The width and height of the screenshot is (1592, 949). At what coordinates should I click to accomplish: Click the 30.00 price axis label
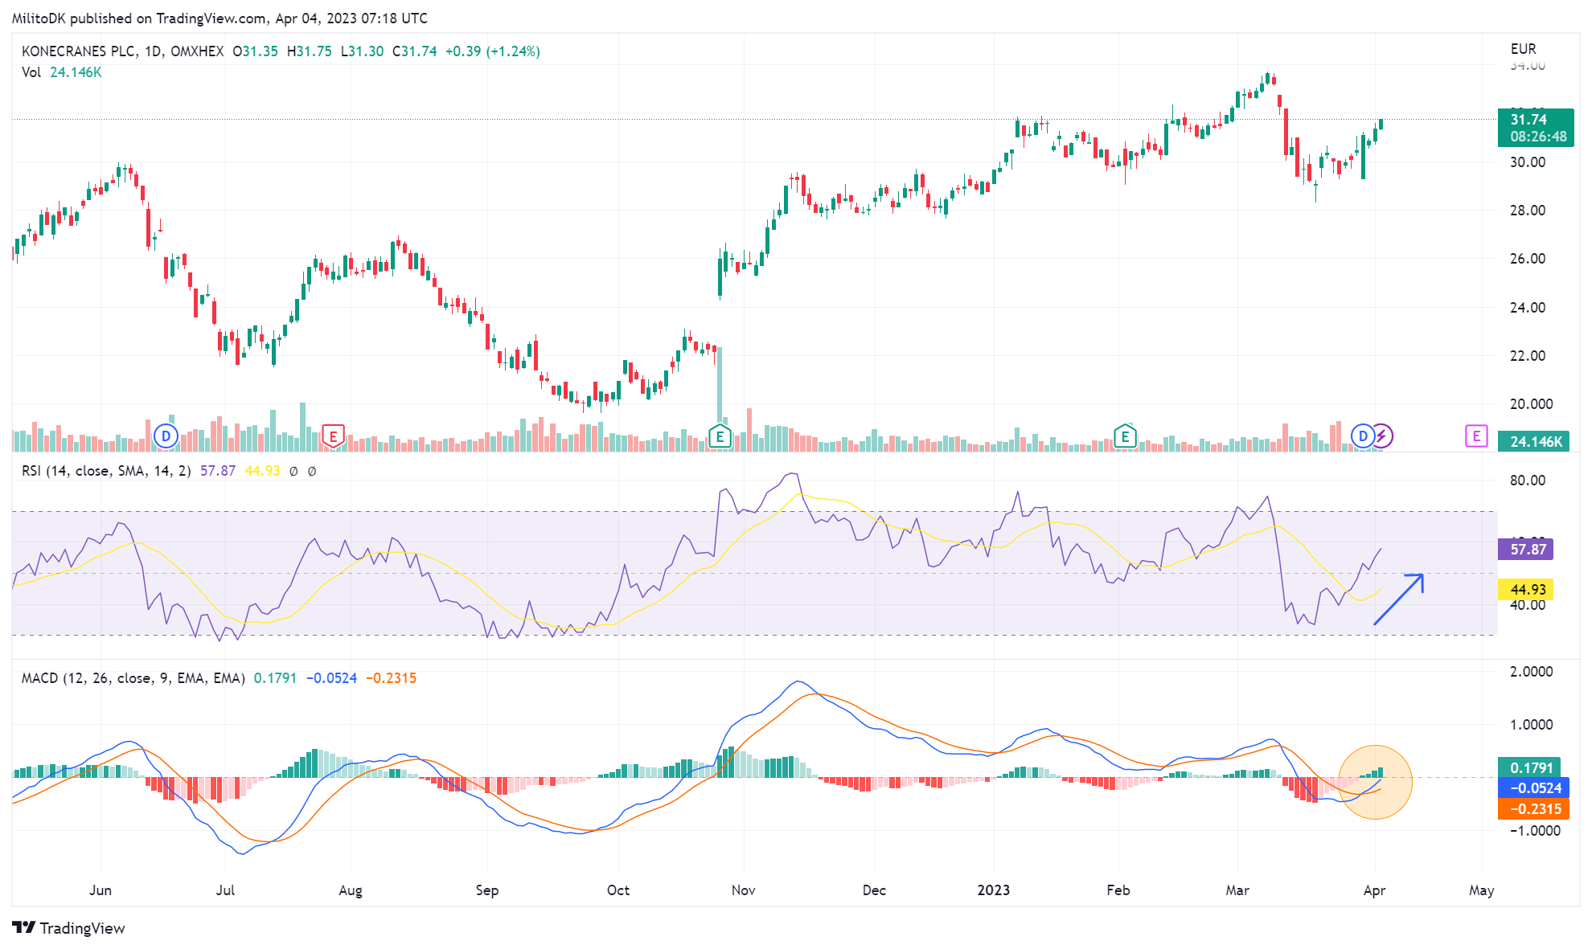(x=1528, y=162)
